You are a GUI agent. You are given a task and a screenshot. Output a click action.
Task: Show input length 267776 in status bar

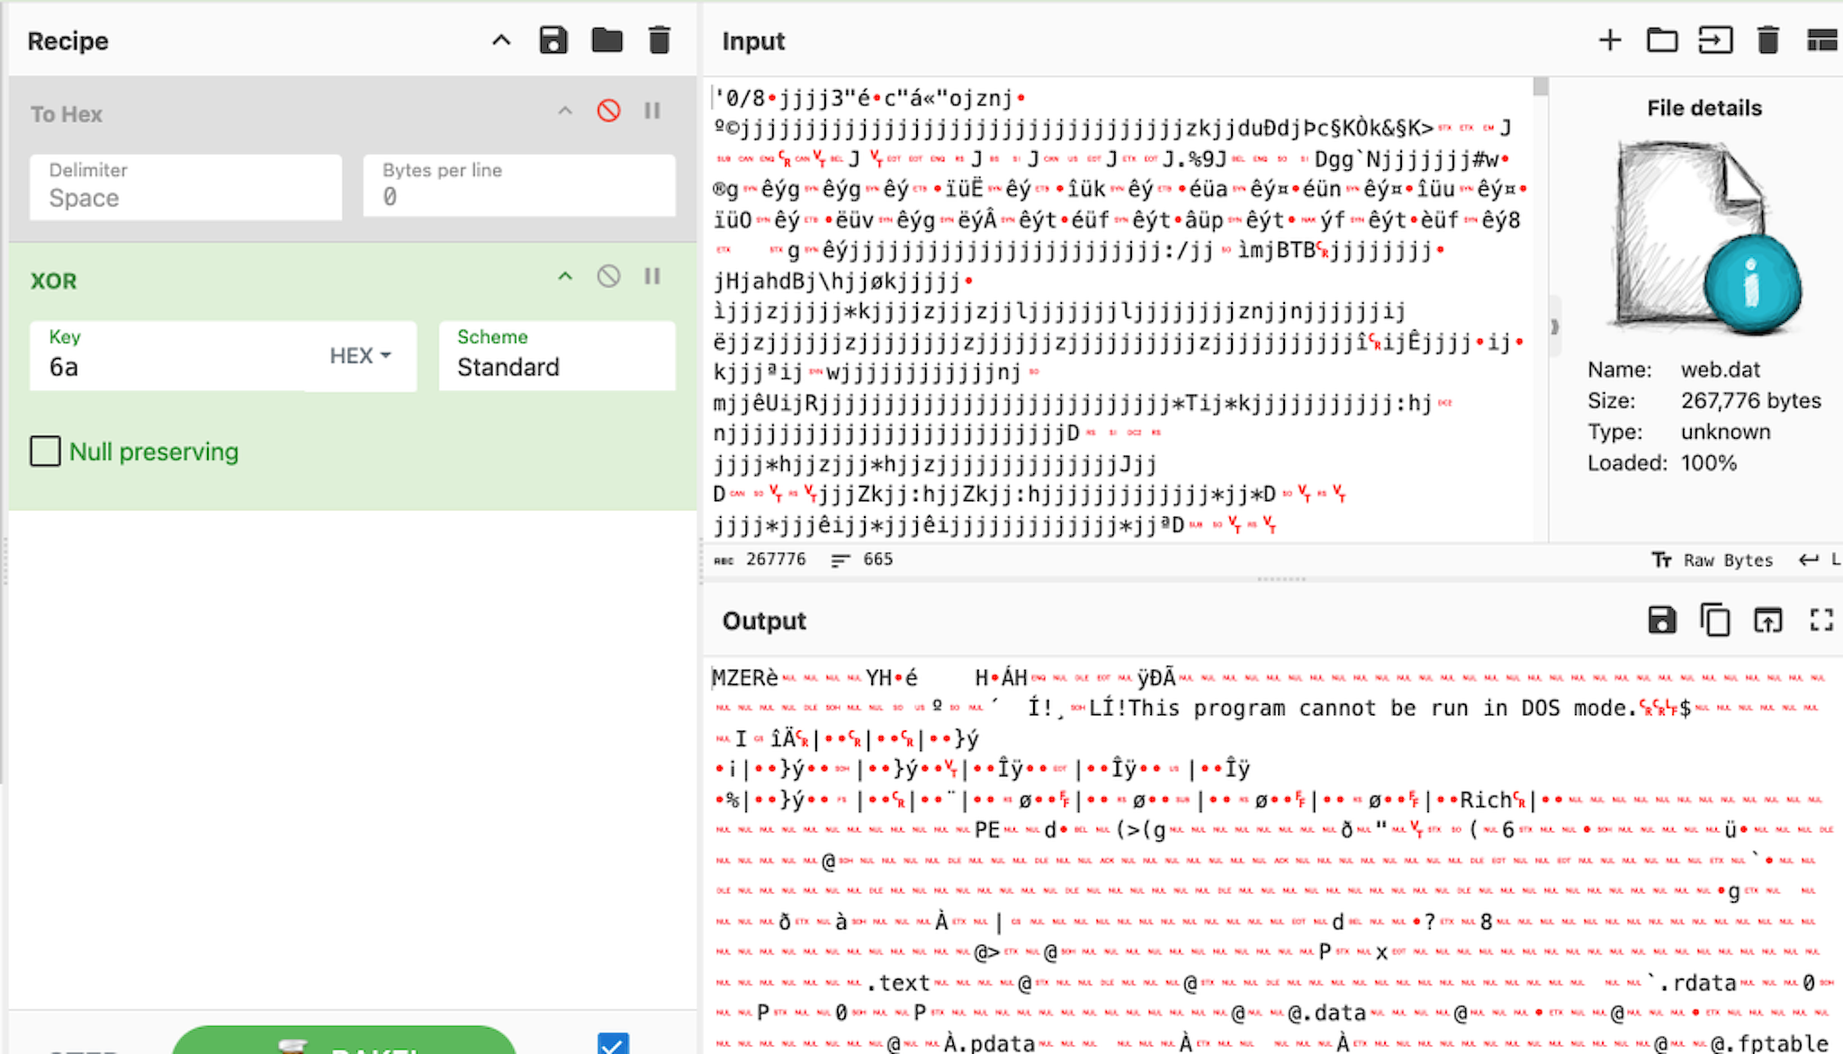[x=760, y=559]
